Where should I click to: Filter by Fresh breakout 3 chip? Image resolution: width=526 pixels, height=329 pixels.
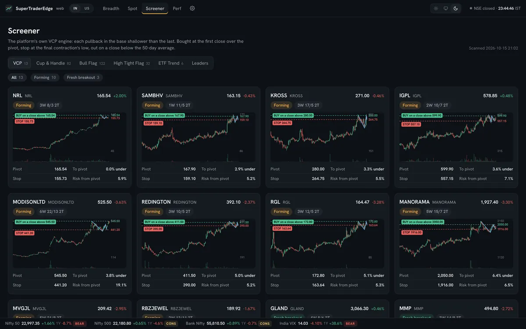click(83, 78)
